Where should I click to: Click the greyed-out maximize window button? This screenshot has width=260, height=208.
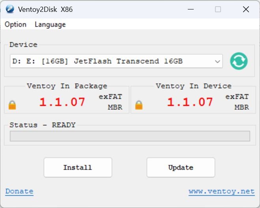click(x=218, y=9)
